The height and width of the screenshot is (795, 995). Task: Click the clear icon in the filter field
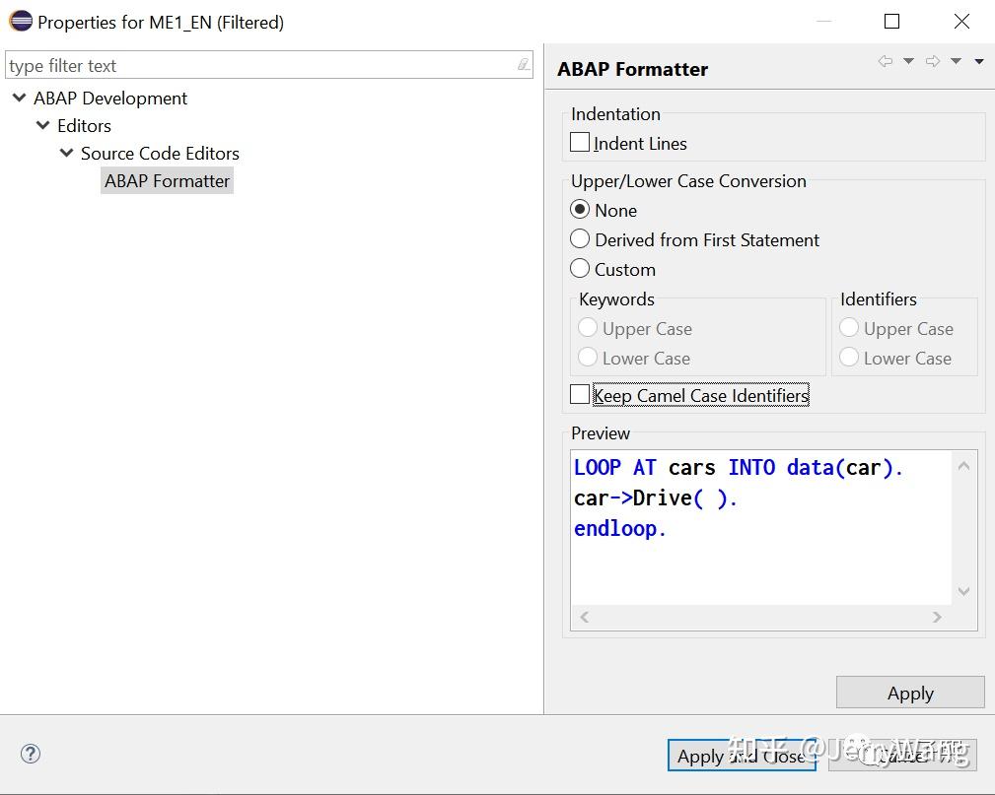click(523, 64)
